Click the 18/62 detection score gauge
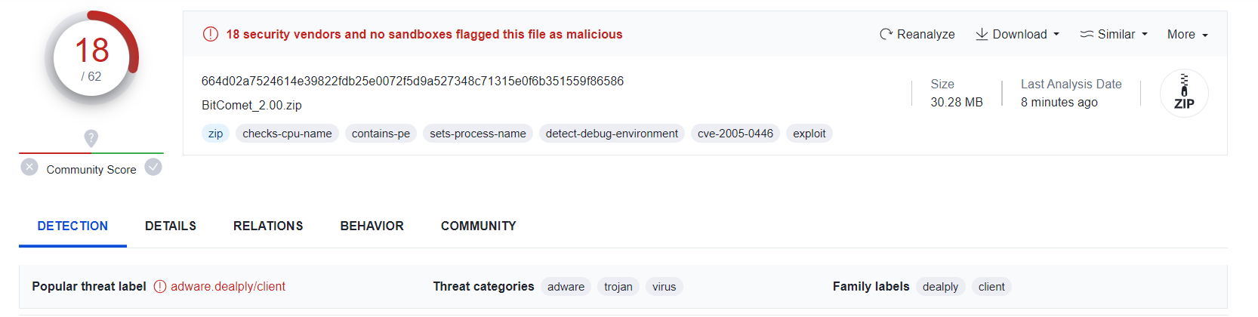The width and height of the screenshot is (1258, 317). pyautogui.click(x=91, y=59)
